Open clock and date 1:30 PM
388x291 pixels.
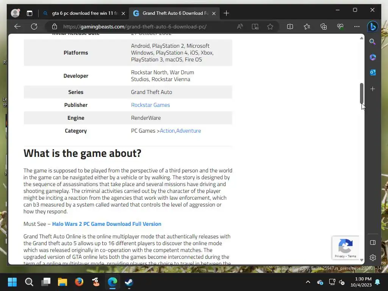pyautogui.click(x=361, y=282)
